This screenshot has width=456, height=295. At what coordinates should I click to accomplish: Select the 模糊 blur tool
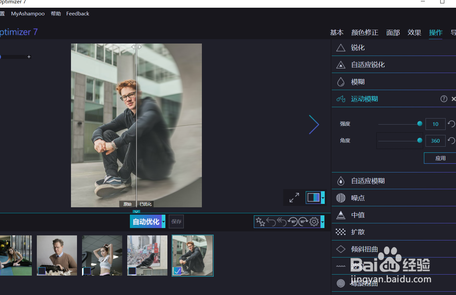click(x=357, y=81)
